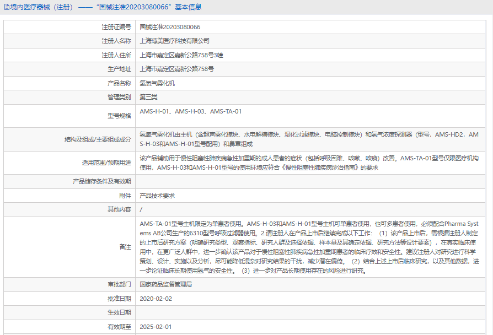Click the 型号规格 label
The width and height of the screenshot is (493, 335).
click(119, 116)
